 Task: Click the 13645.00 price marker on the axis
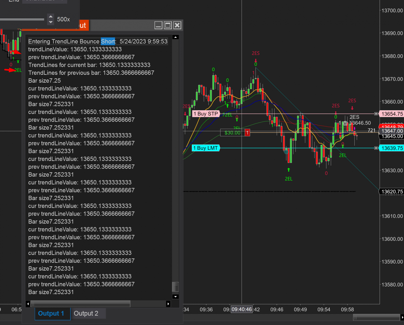pos(392,136)
